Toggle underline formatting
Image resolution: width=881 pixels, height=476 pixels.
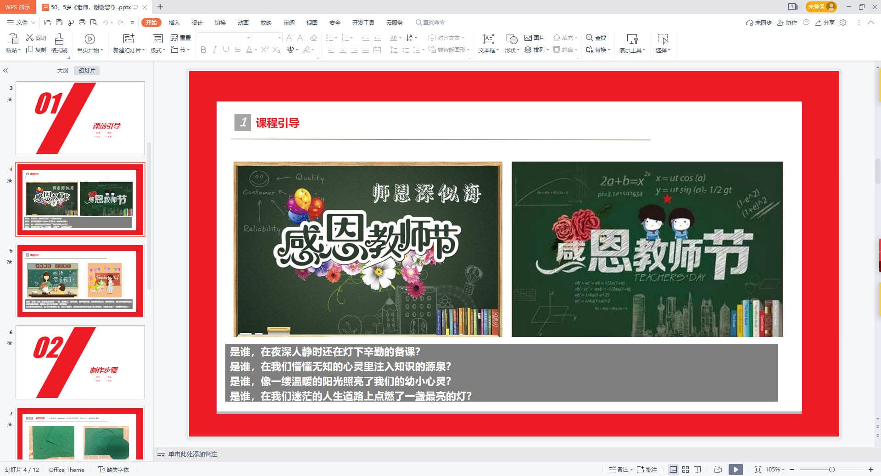point(226,50)
